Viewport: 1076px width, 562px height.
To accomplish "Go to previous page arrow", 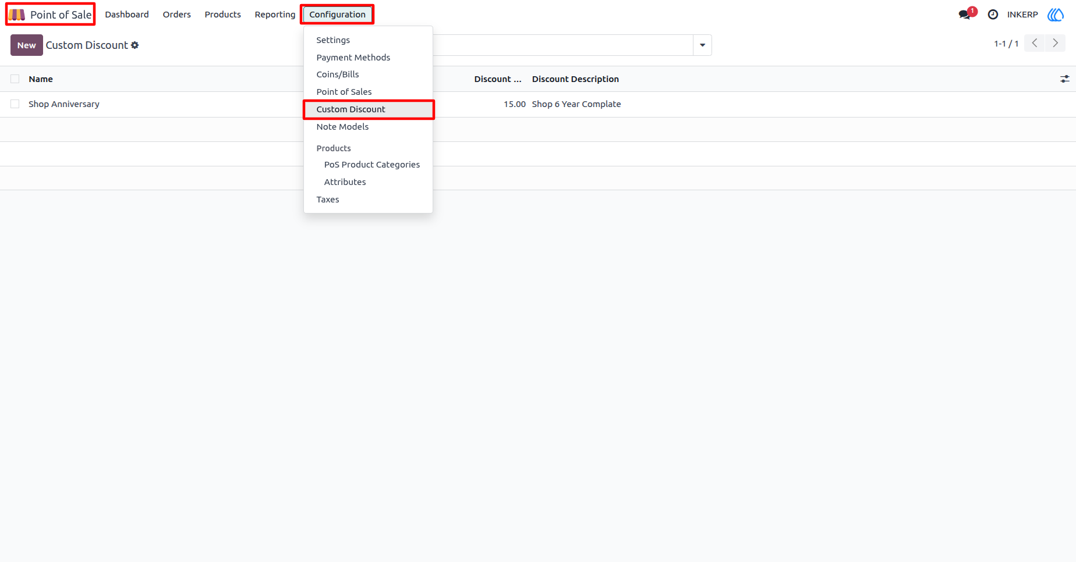I will pyautogui.click(x=1035, y=43).
